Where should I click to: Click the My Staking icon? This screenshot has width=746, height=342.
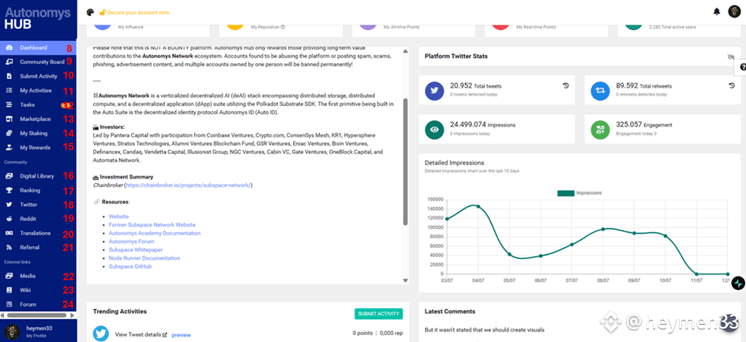click(9, 133)
